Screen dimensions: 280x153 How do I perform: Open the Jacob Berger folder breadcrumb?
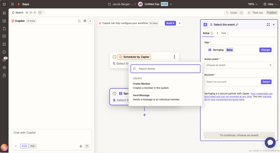pyautogui.click(x=121, y=4)
